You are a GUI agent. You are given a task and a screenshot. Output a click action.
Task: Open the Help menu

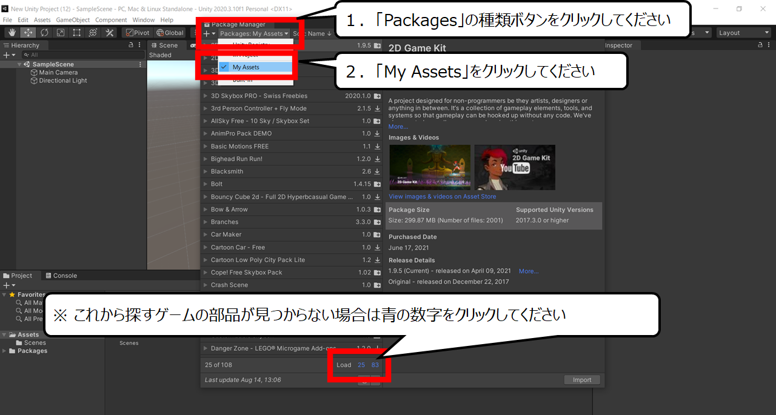click(x=167, y=20)
